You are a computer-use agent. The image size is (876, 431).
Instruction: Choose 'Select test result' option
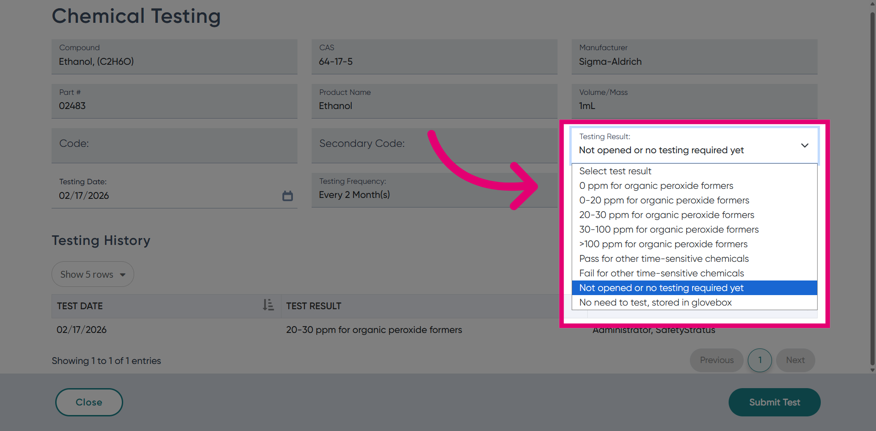pos(694,171)
